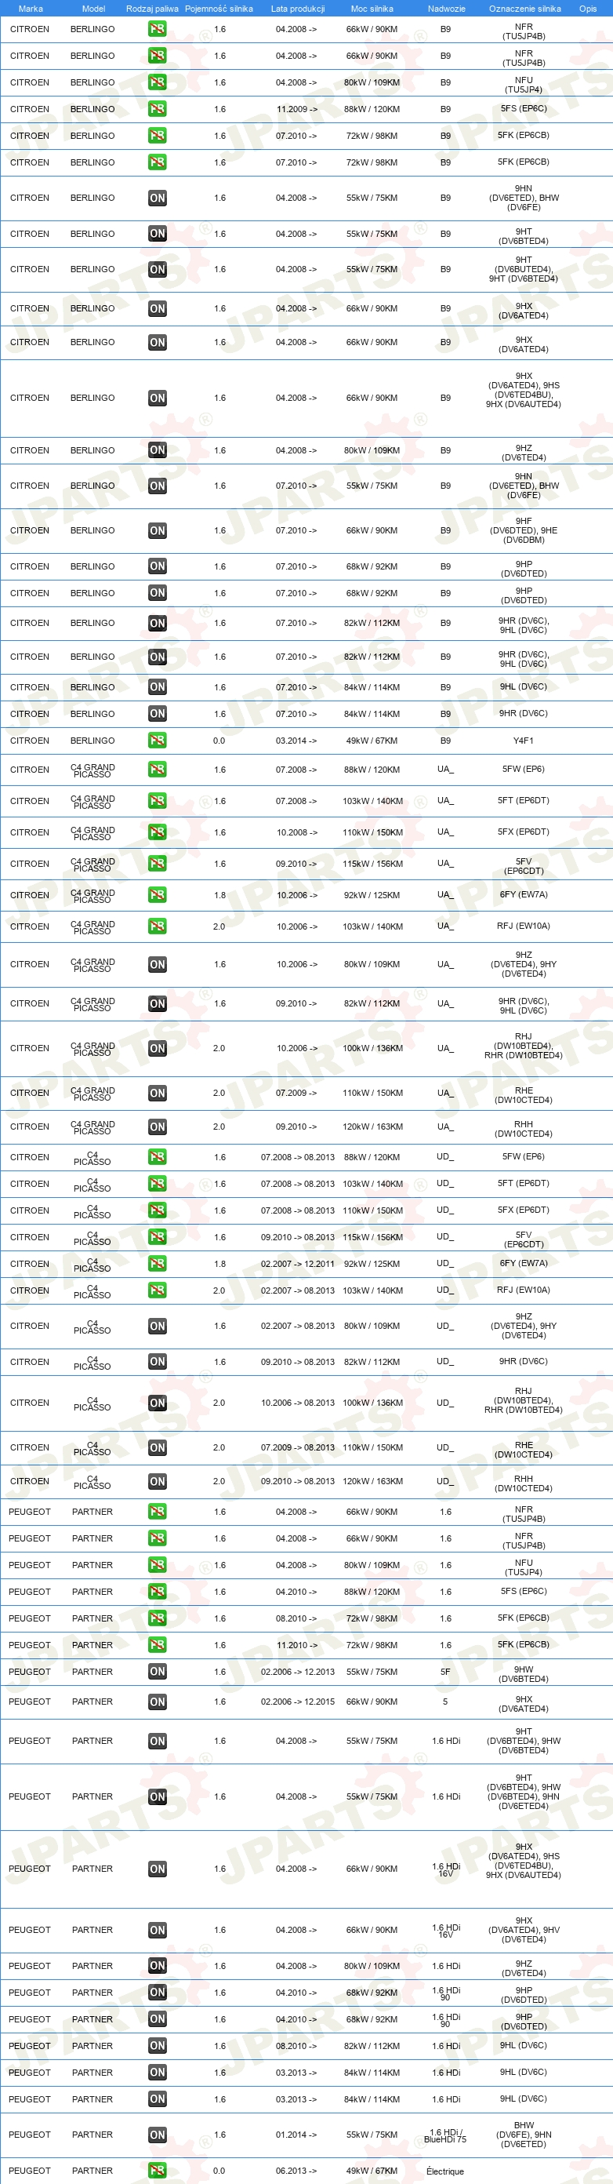The image size is (613, 2184).
Task: Select '02.2006 -> 12.2013' date cell
Action: tap(297, 1672)
